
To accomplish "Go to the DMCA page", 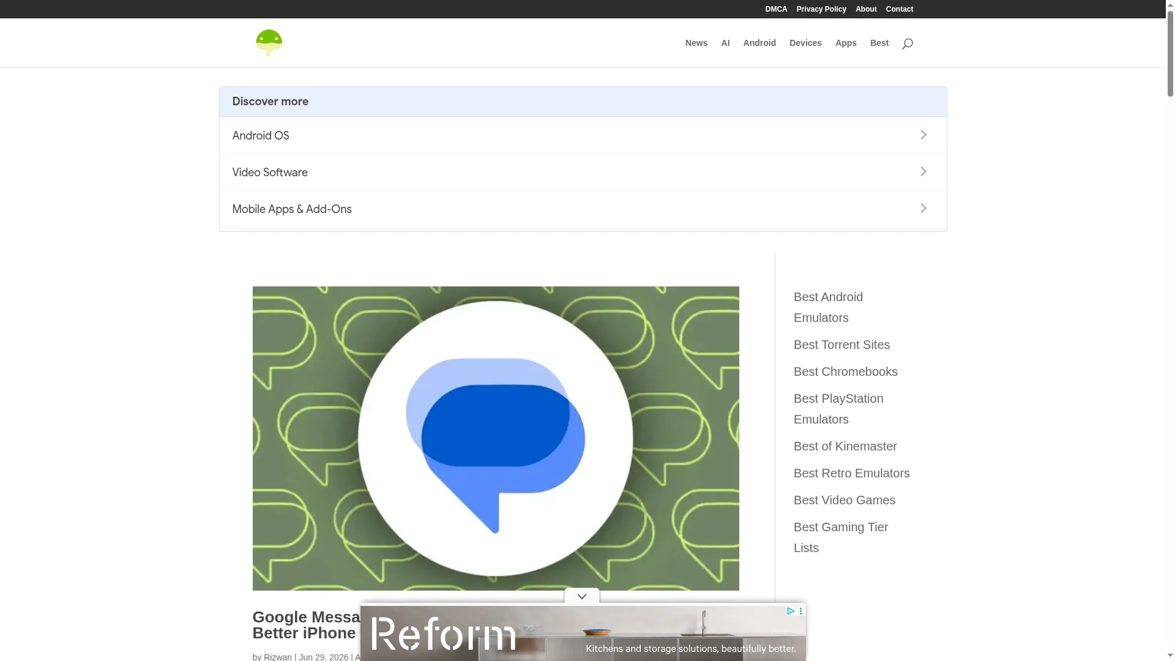I will [x=776, y=9].
